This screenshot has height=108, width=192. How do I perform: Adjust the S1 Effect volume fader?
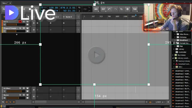click(16, 91)
